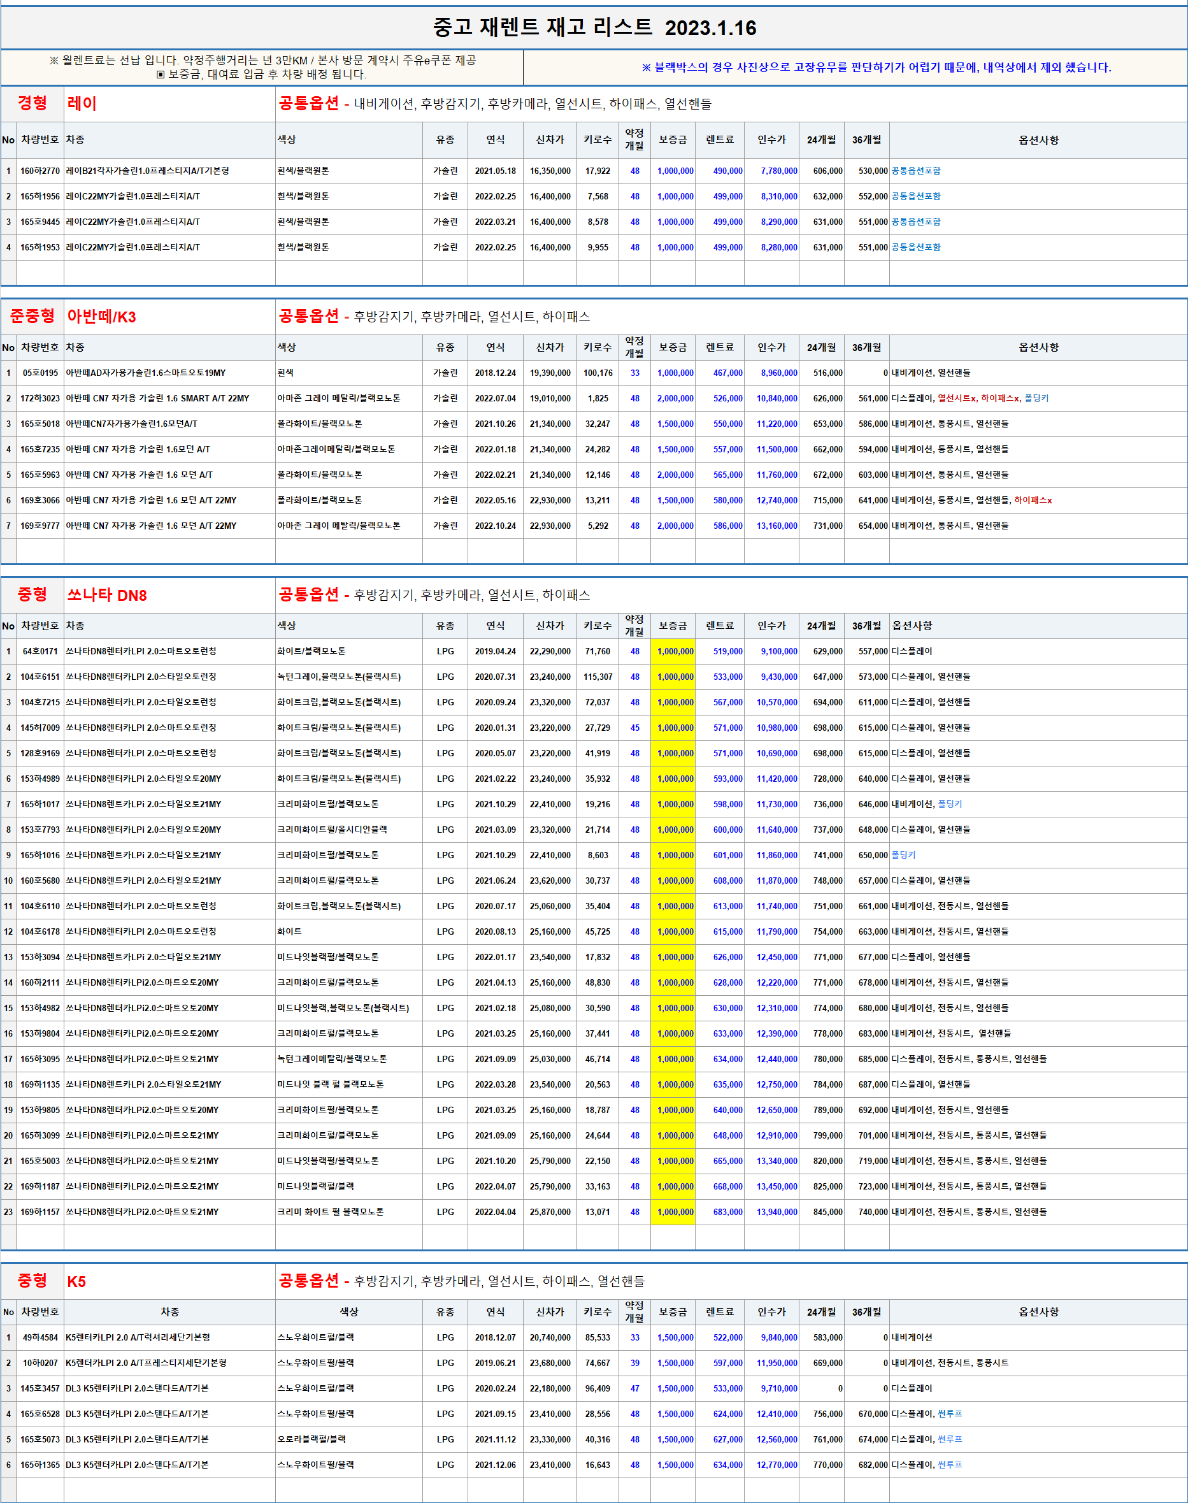Select car number 165하1017
Image resolution: width=1188 pixels, height=1503 pixels.
(39, 805)
